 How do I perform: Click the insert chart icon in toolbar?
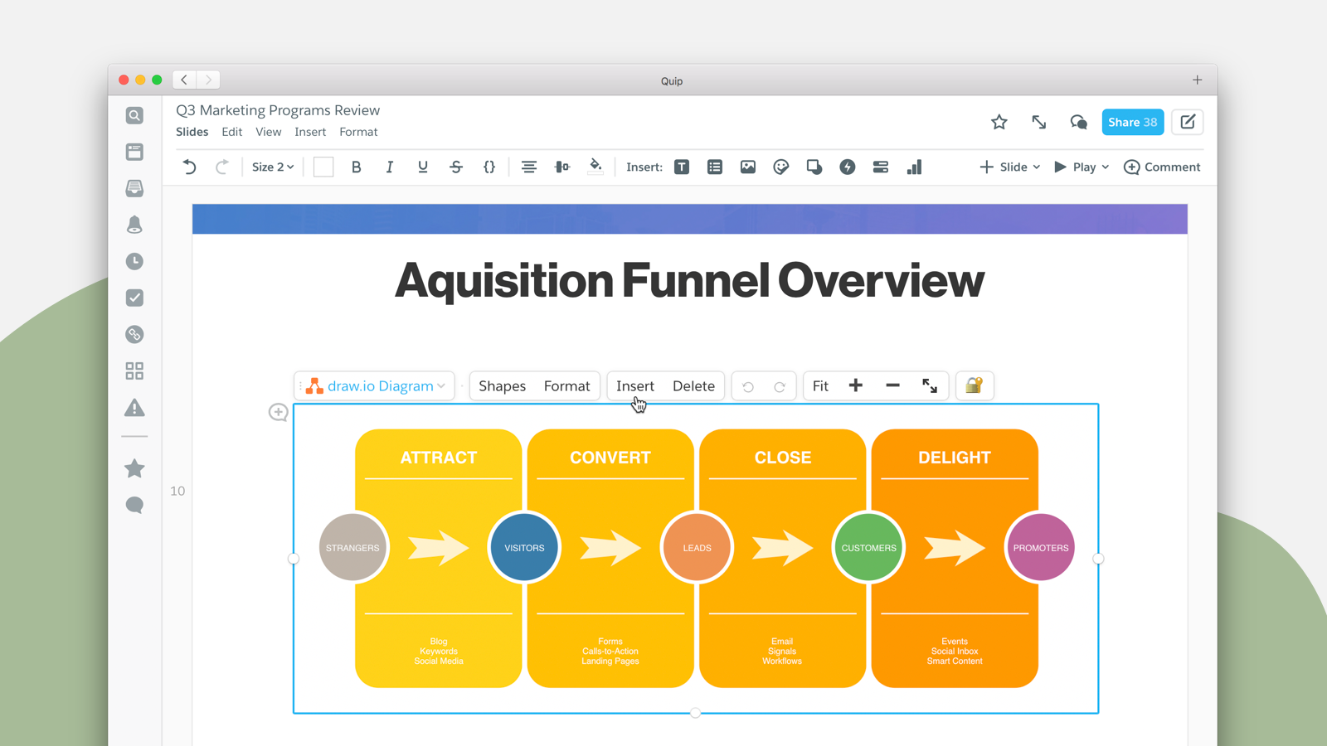click(914, 167)
